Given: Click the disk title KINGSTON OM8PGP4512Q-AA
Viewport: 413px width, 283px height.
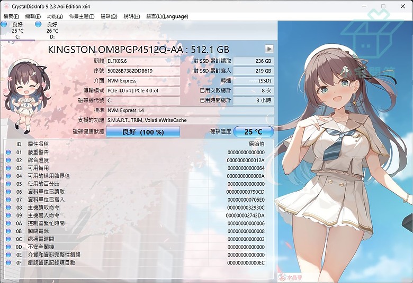Looking at the screenshot, I should [138, 50].
